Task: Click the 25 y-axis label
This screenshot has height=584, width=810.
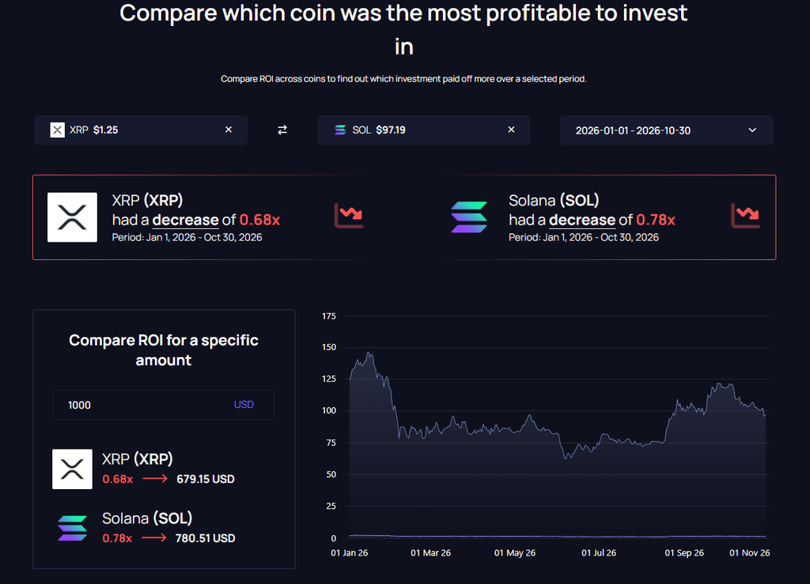Action: pos(331,506)
